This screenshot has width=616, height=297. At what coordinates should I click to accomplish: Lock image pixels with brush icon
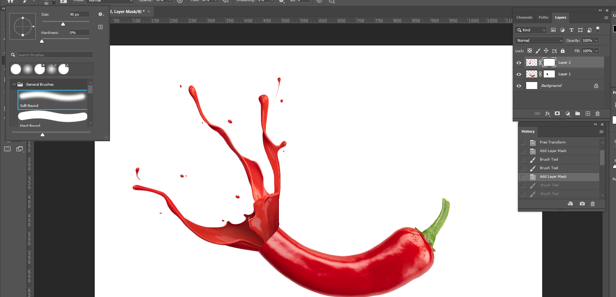click(538, 51)
